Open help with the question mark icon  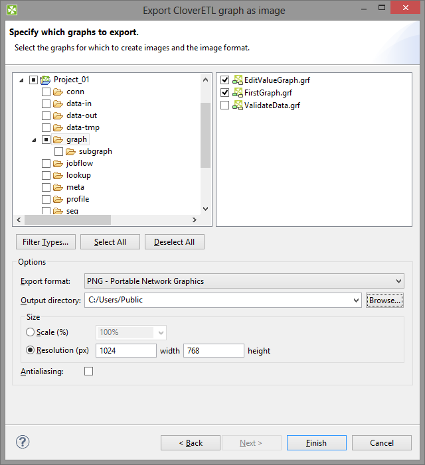23,442
